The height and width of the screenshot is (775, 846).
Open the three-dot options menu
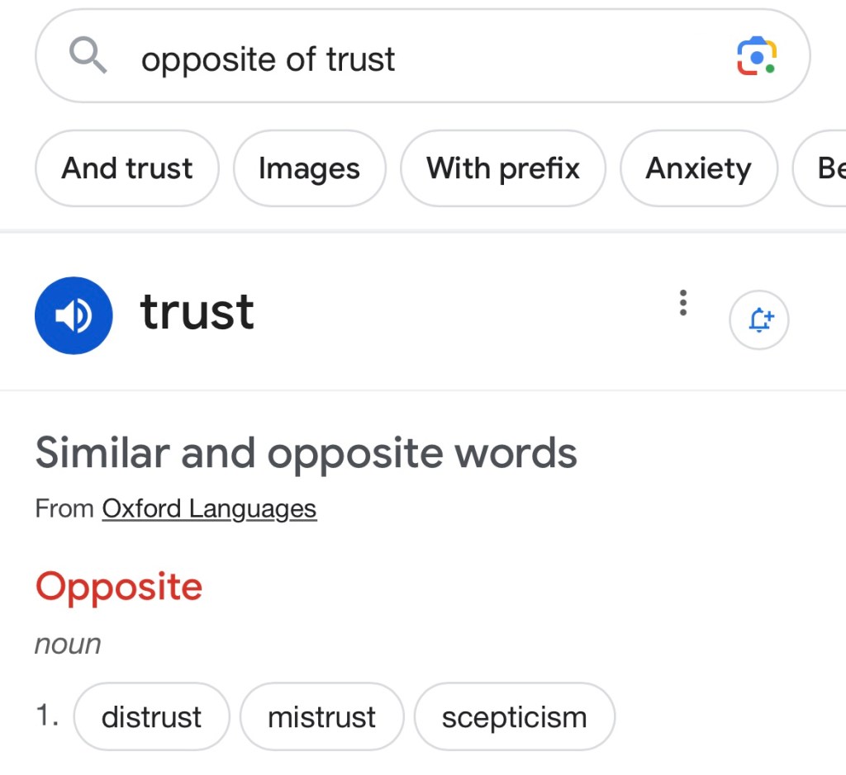682,303
